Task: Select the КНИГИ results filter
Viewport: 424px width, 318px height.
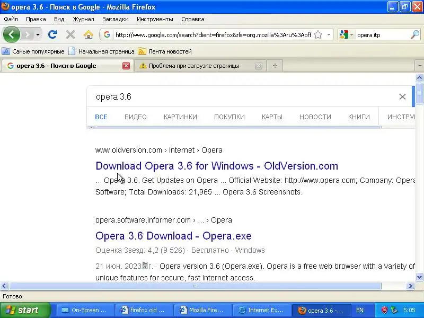Action: (359, 117)
